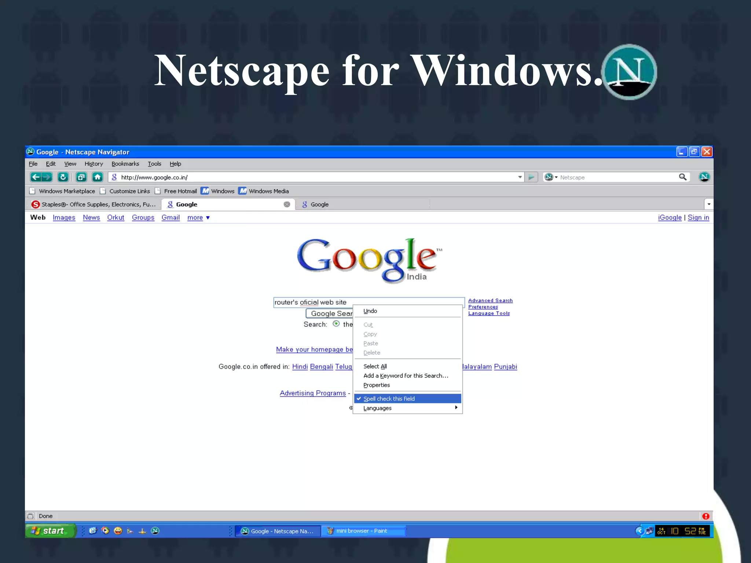Viewport: 751px width, 563px height.
Task: Open the Windows bookmark with M icon
Action: 218,191
